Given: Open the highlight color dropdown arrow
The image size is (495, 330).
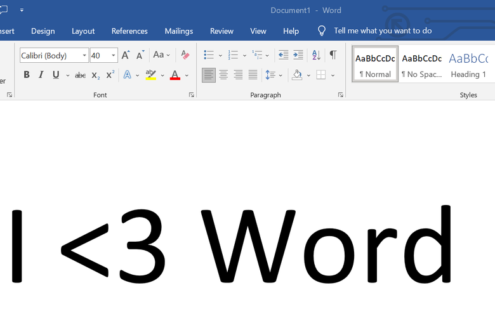Looking at the screenshot, I should tap(162, 76).
